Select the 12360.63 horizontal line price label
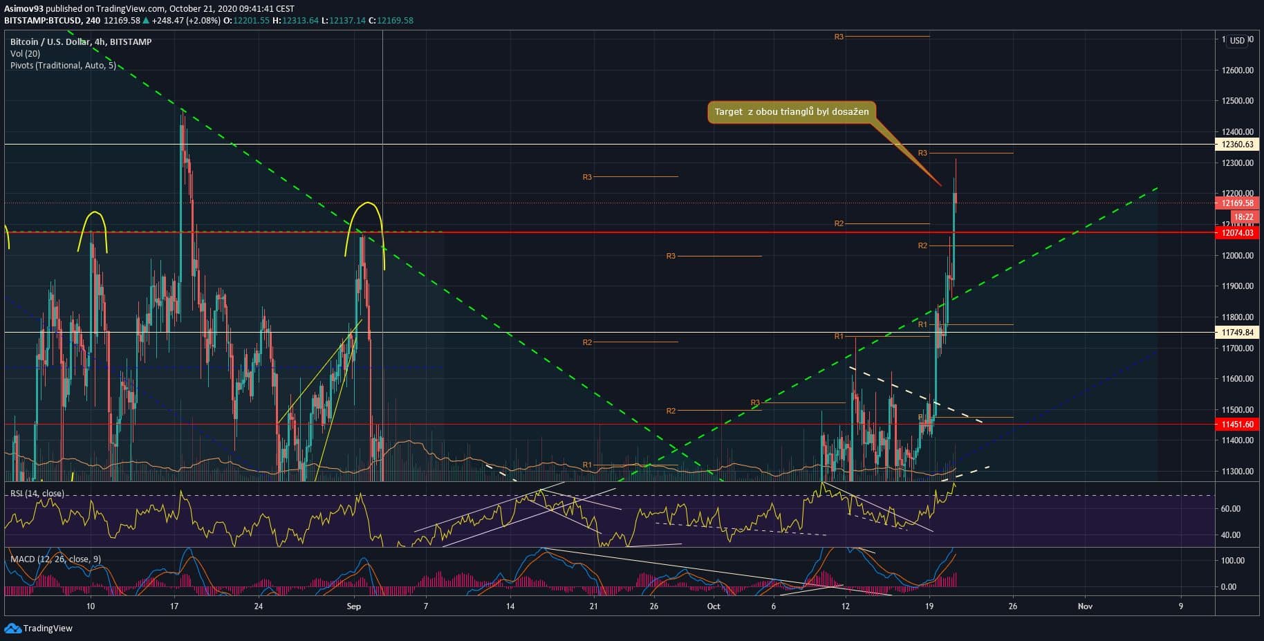Viewport: 1264px width, 641px height. [x=1237, y=145]
